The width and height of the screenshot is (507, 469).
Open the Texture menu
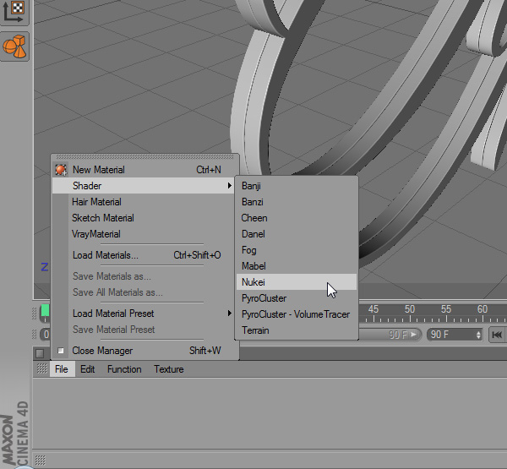168,369
